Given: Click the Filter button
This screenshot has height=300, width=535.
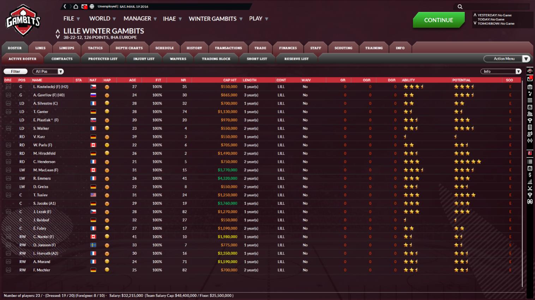Looking at the screenshot, I should pyautogui.click(x=16, y=71).
